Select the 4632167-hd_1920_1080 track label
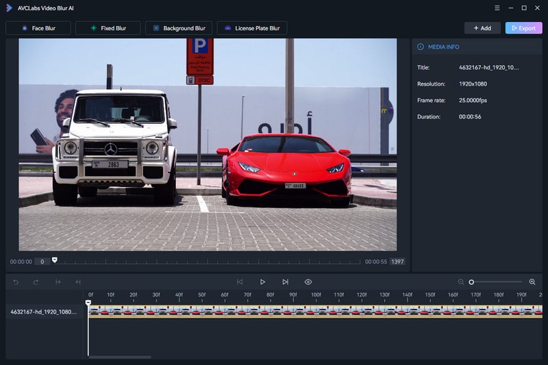The image size is (548, 365). (43, 312)
